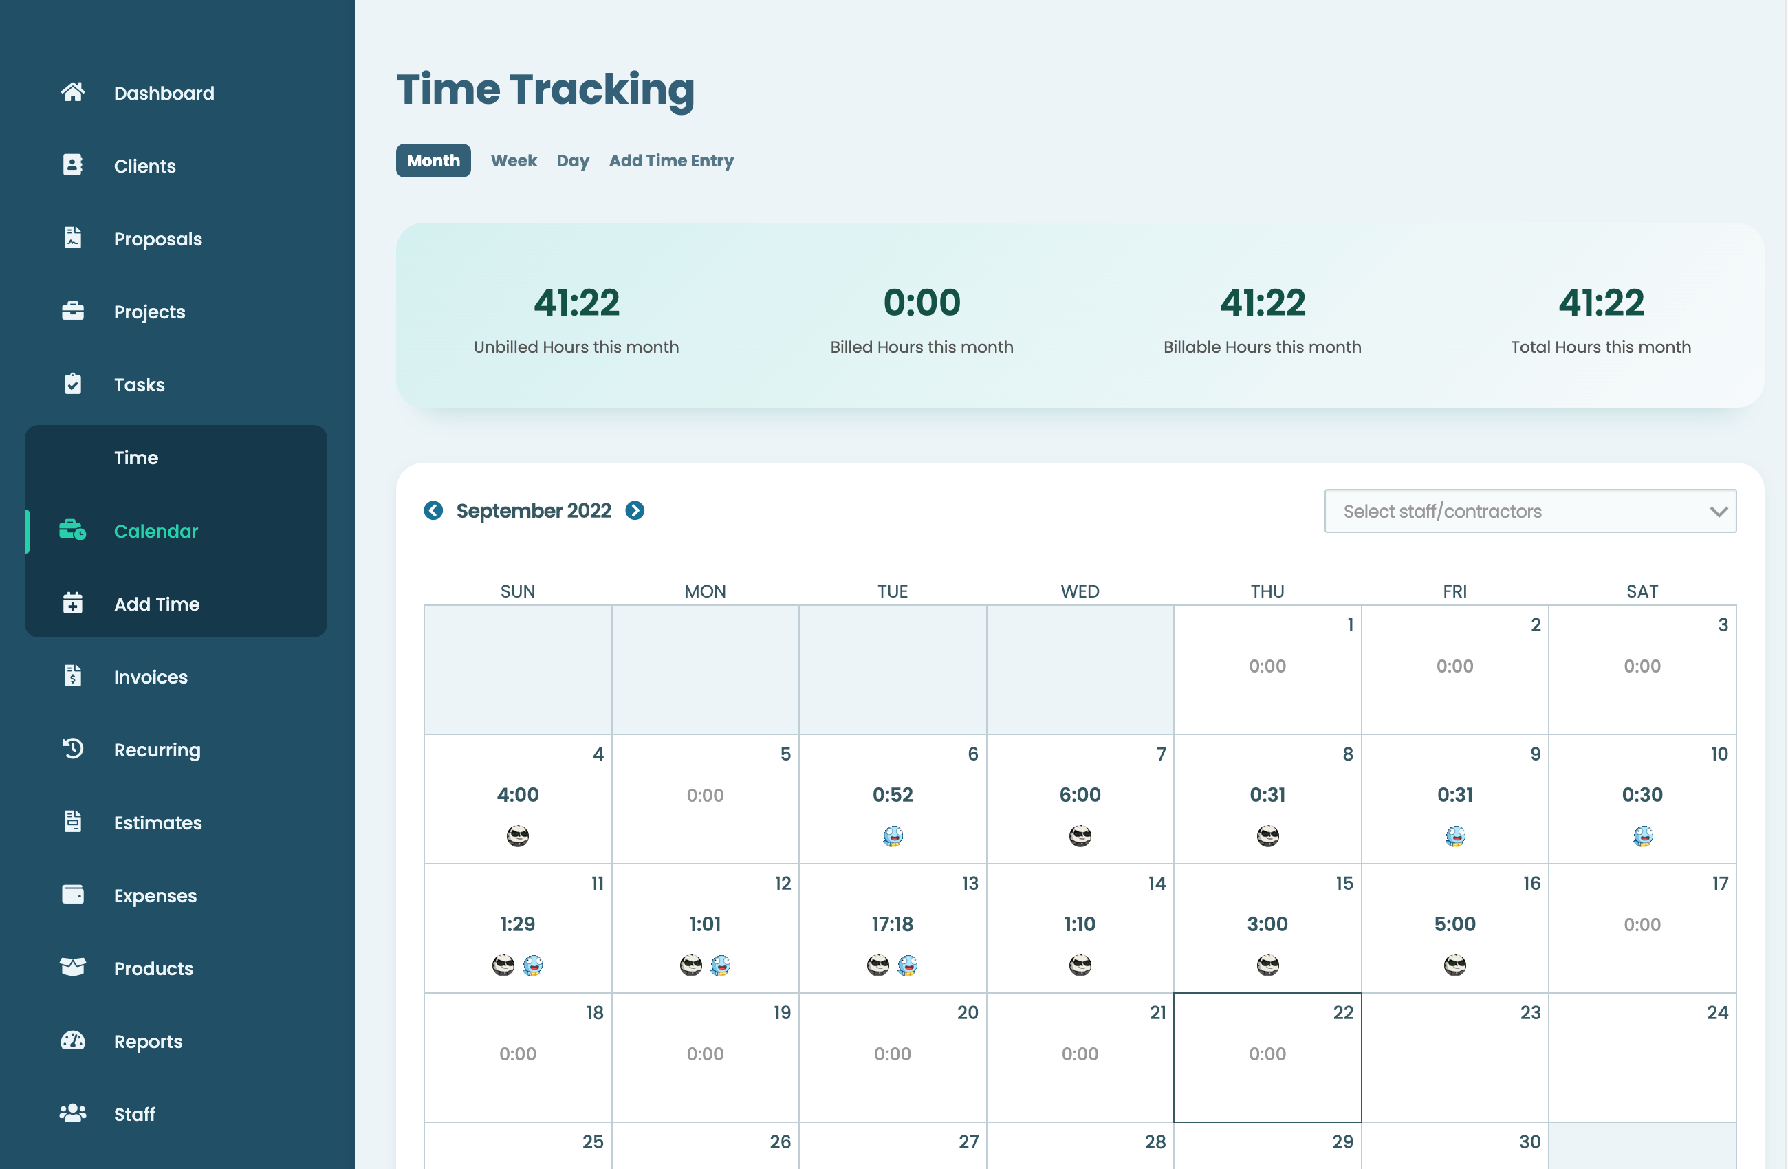The width and height of the screenshot is (1788, 1169).
Task: Click the Reports gauge icon
Action: coord(73,1040)
